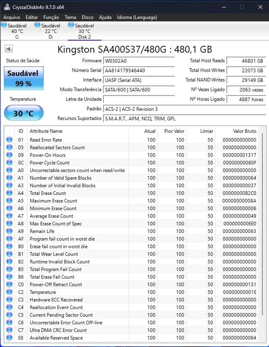Click status circle for Remain Life
Viewport: 269px width, 347px height.
click(x=9, y=231)
